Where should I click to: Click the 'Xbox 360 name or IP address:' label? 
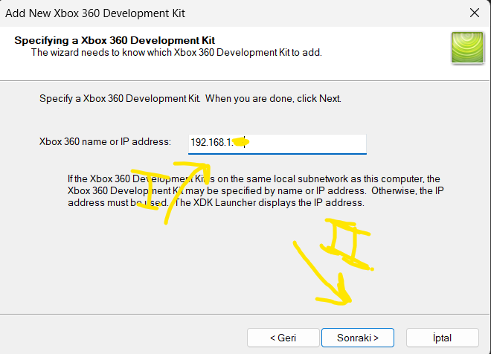pyautogui.click(x=105, y=142)
